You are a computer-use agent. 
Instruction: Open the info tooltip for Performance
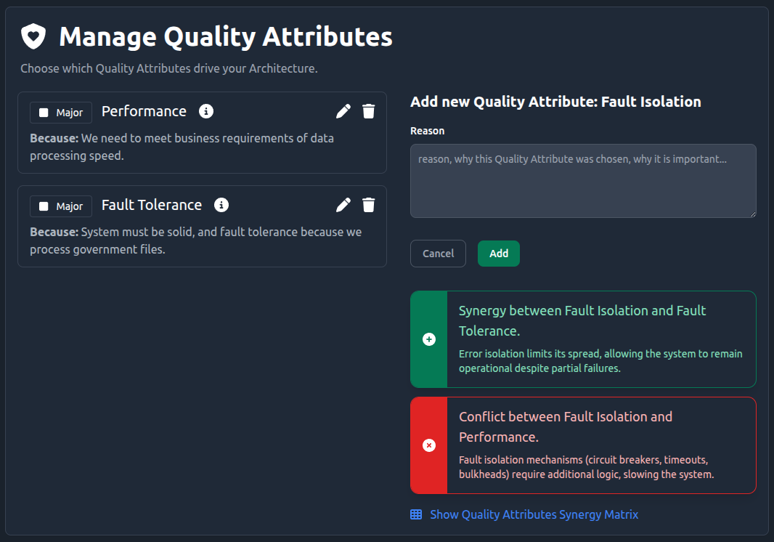pos(206,111)
